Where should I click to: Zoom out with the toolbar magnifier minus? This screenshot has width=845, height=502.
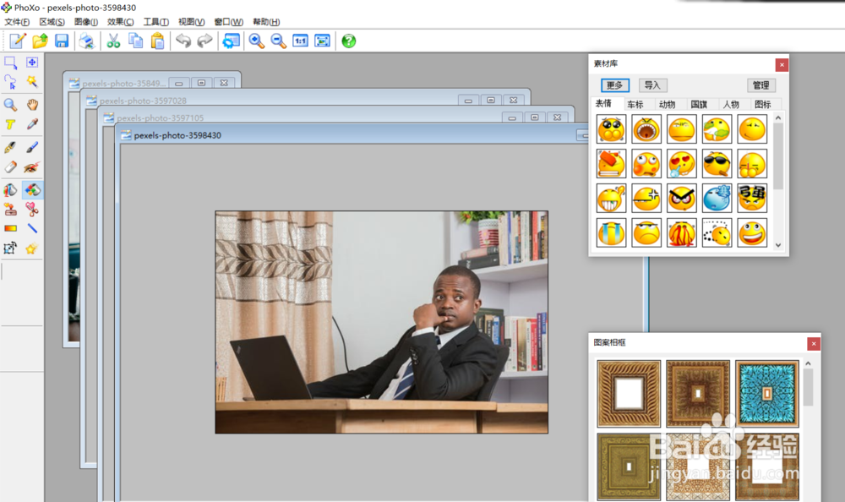point(279,41)
